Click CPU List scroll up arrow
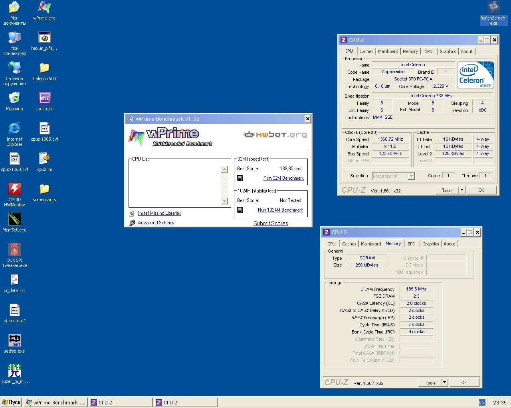This screenshot has height=408, width=511. coord(224,169)
